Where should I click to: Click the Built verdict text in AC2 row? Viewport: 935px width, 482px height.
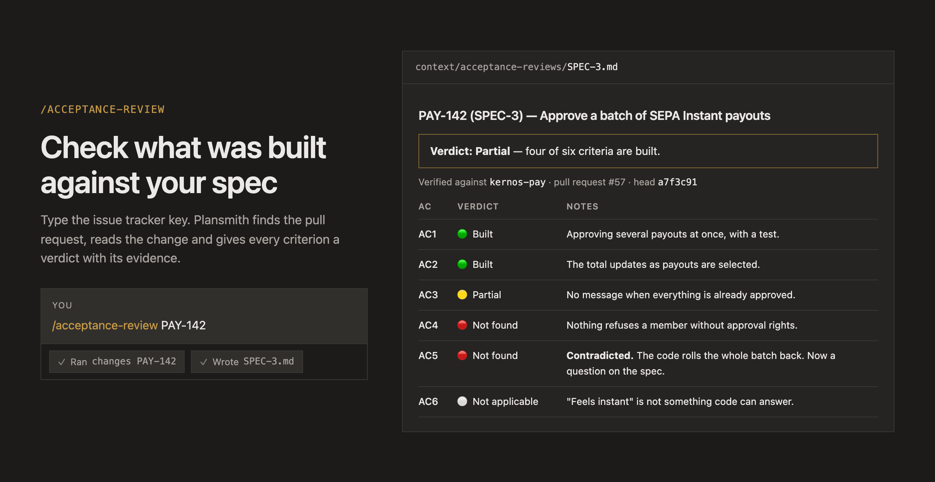pos(483,265)
